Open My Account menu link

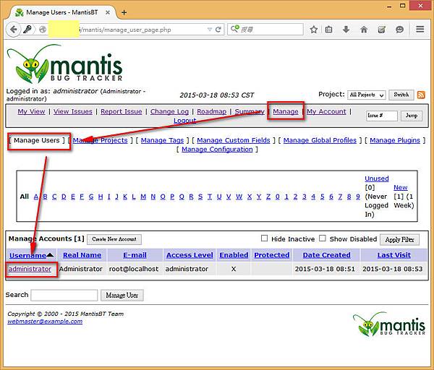(326, 111)
